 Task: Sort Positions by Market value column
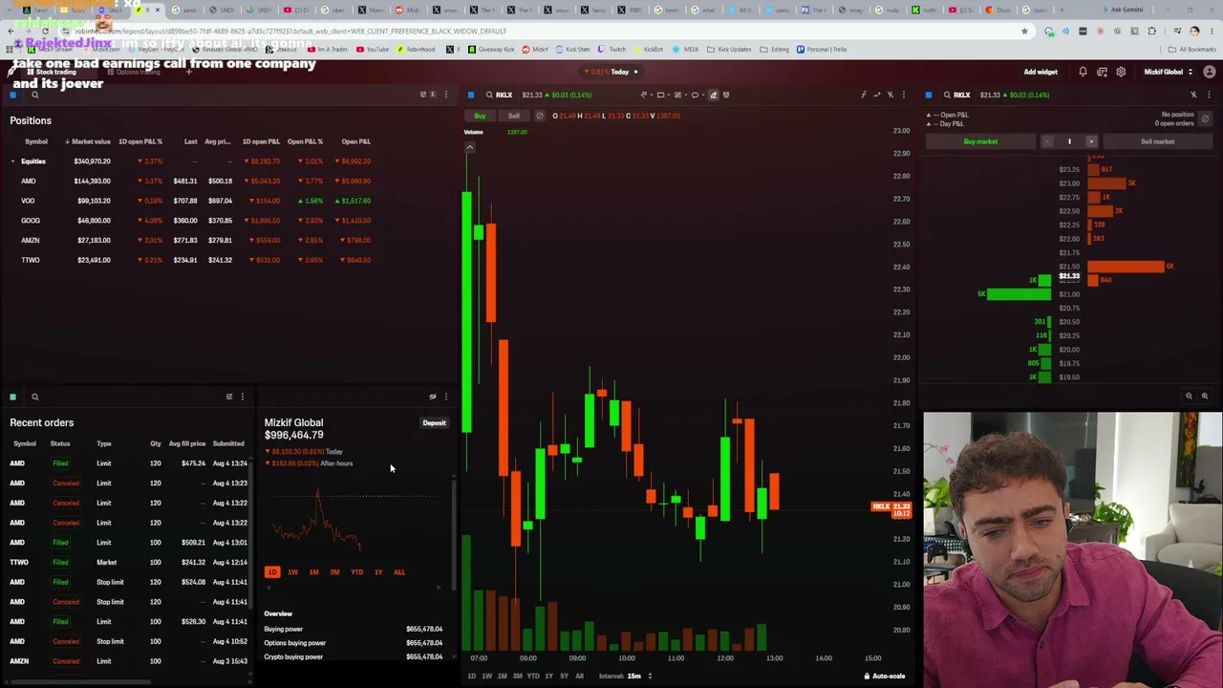click(x=88, y=141)
